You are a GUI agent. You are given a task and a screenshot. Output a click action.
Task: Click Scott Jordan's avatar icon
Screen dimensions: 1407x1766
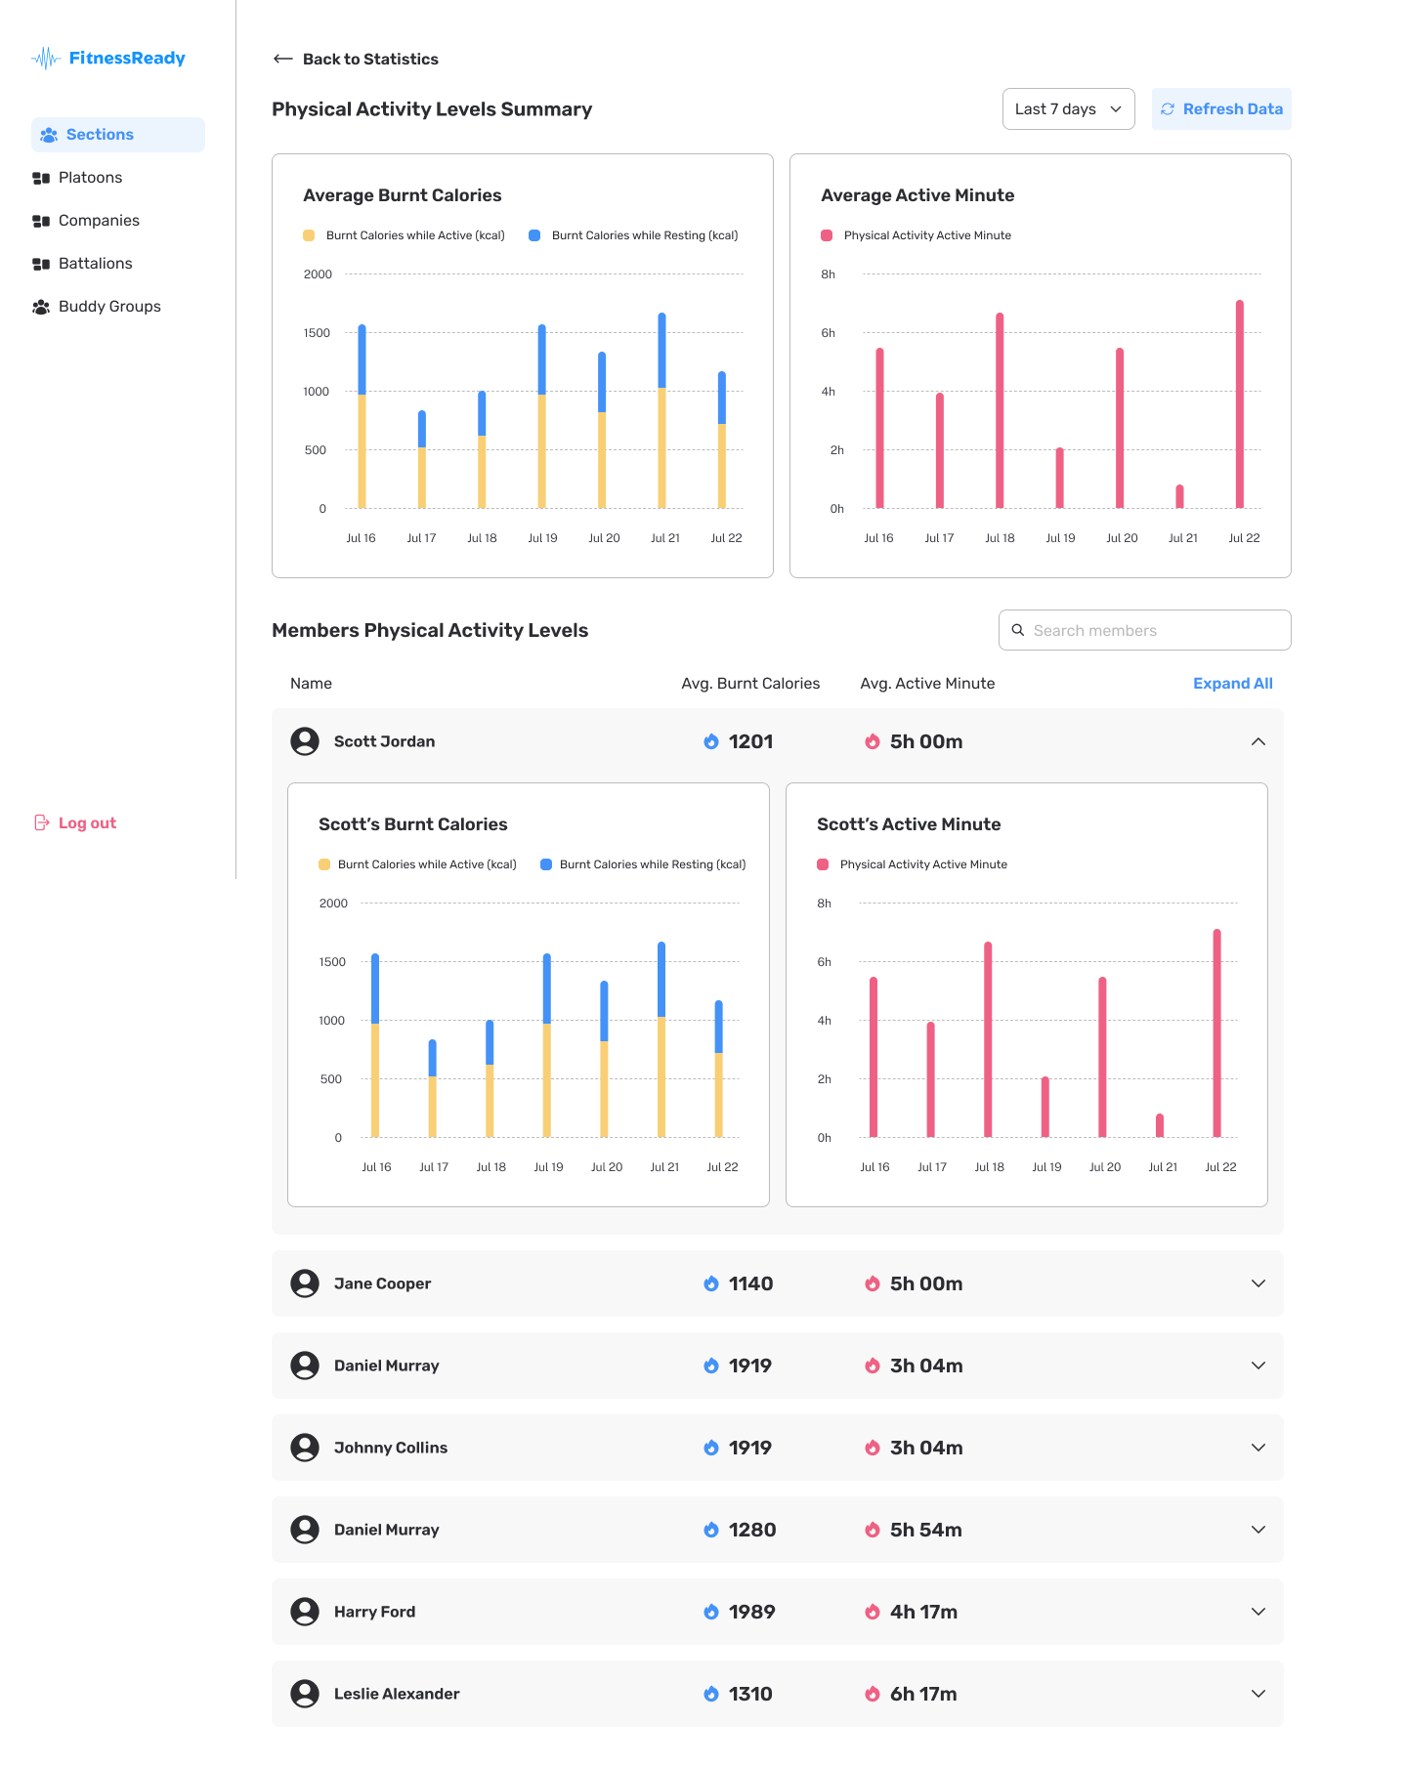pyautogui.click(x=305, y=741)
